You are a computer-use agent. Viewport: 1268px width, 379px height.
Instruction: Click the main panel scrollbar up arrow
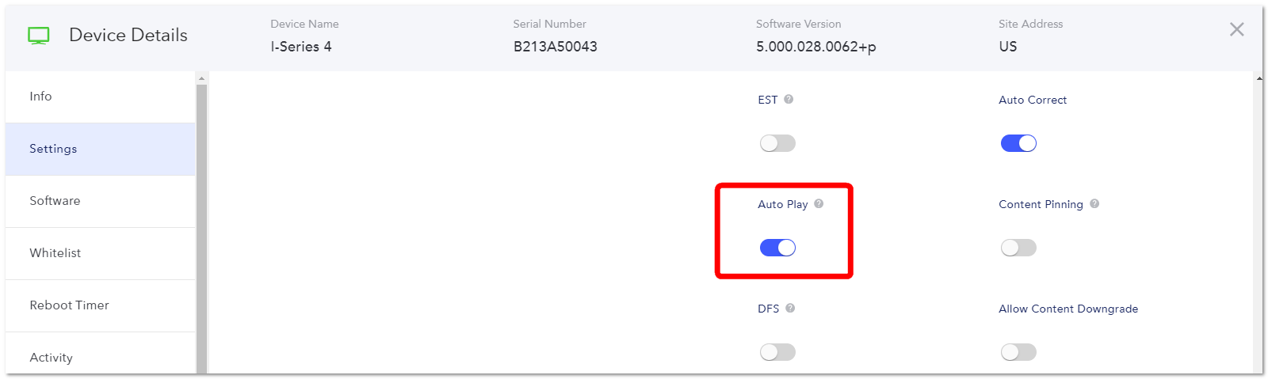point(1259,78)
